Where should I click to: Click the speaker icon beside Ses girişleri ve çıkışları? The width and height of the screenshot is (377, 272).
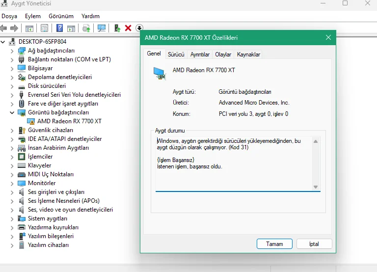pos(22,192)
